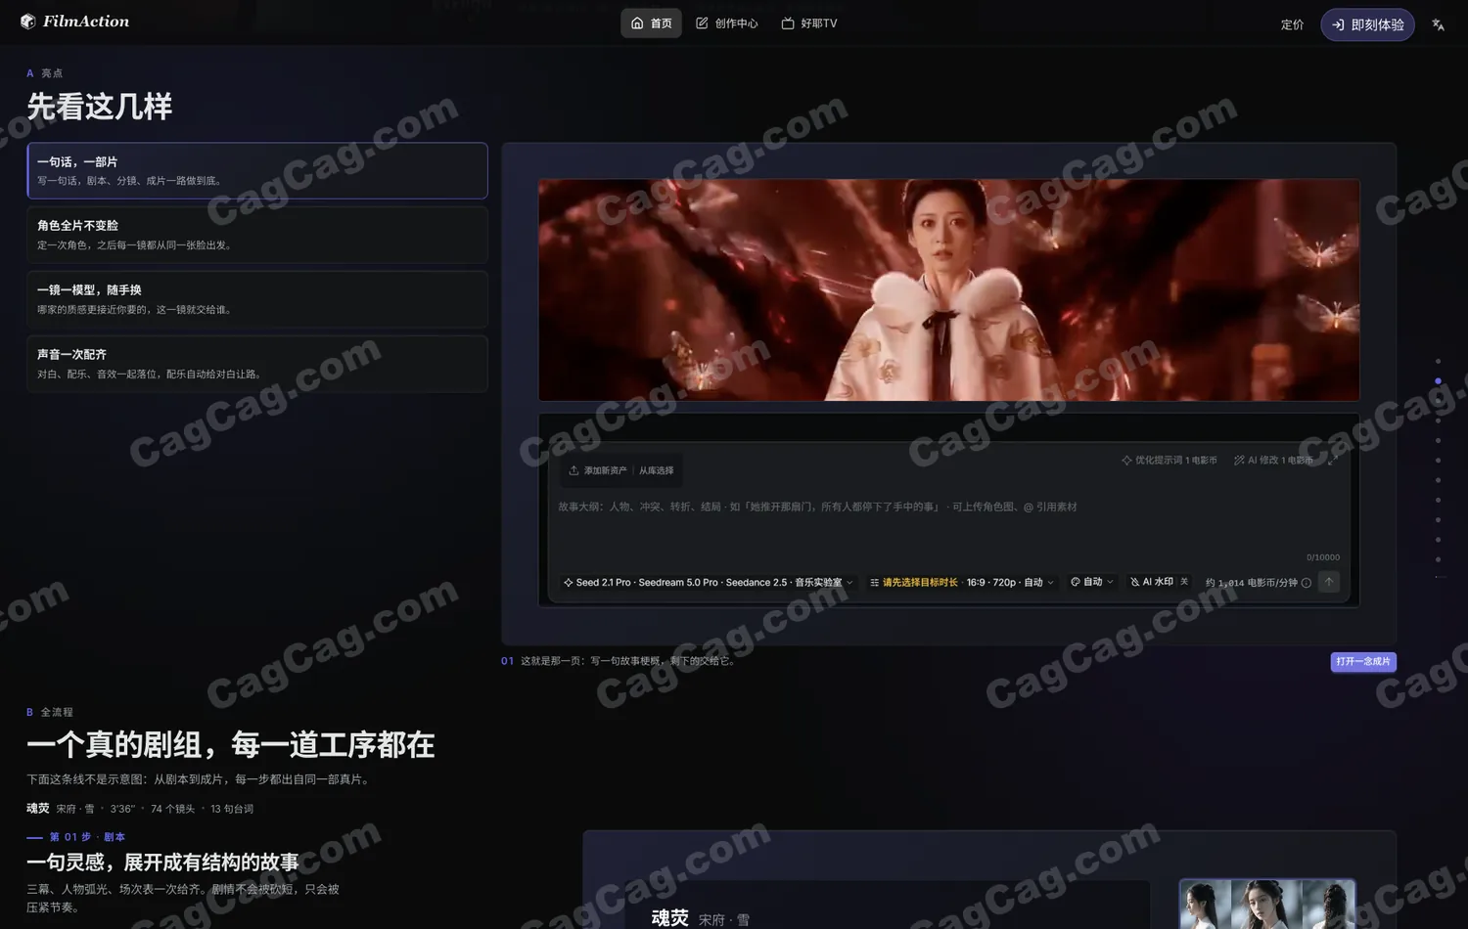Screen dimensions: 1468x929
Task: Click the 第 01 步 · 剧本 step label
Action: click(87, 837)
